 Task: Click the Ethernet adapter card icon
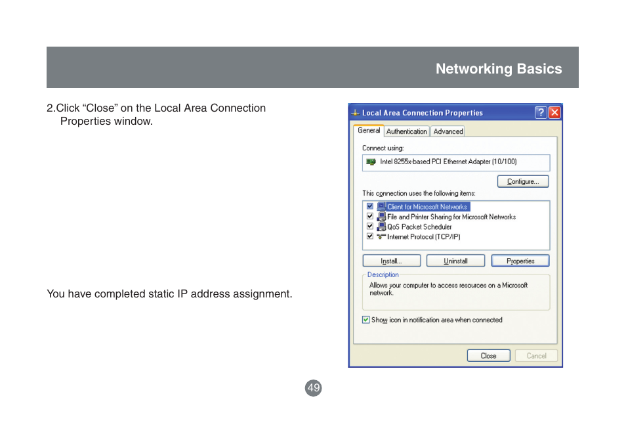(371, 162)
